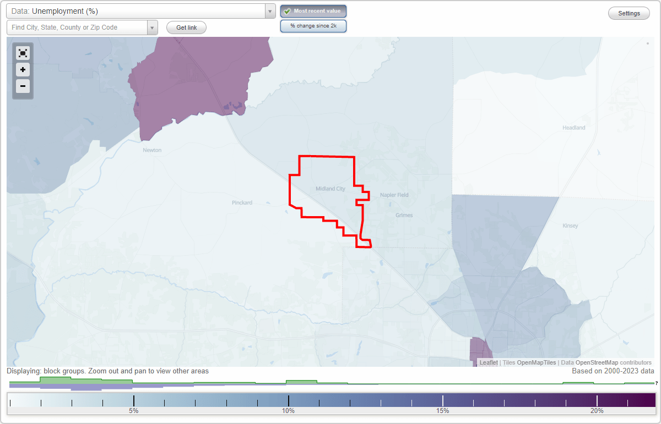
Task: Click the 'Based on 2000-2023 data' text
Action: 613,371
